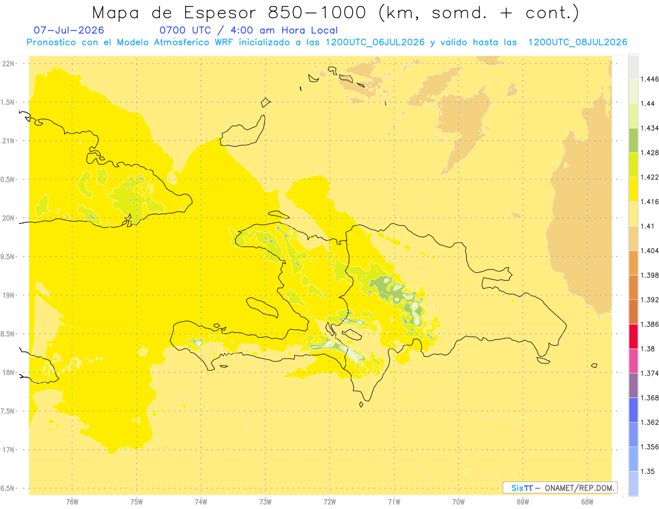
Task: Select the bright yellow 1.416–1.422 legend swatch
Action: pos(633,189)
